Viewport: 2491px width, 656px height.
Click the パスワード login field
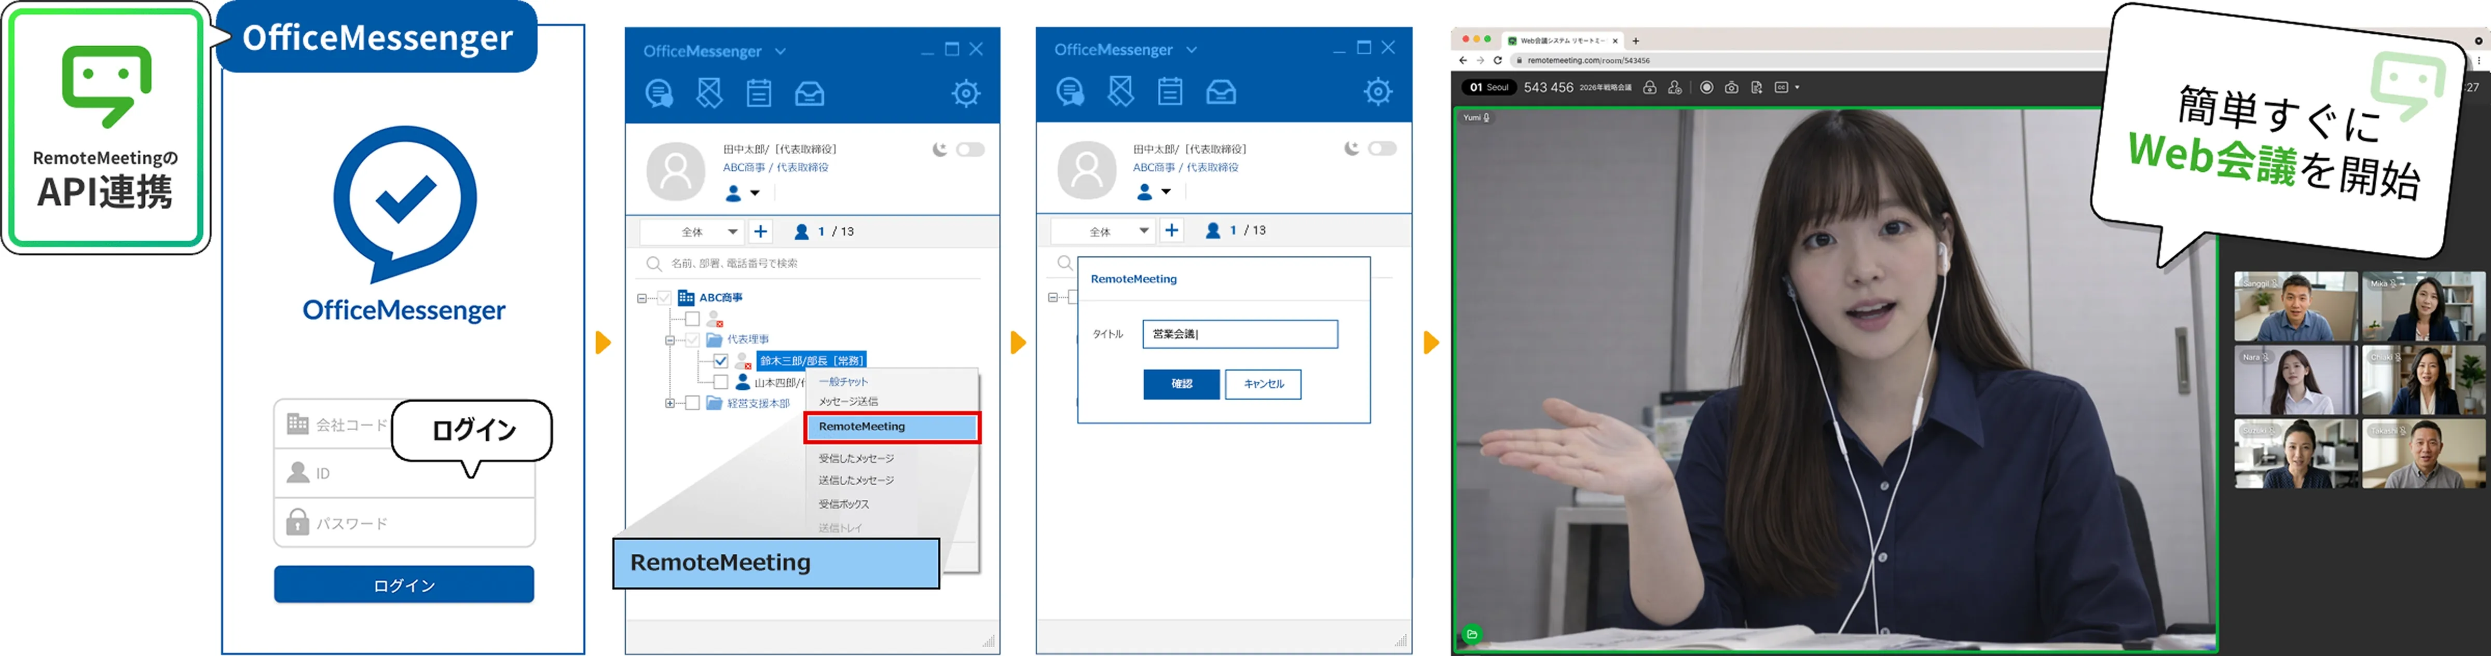[404, 524]
